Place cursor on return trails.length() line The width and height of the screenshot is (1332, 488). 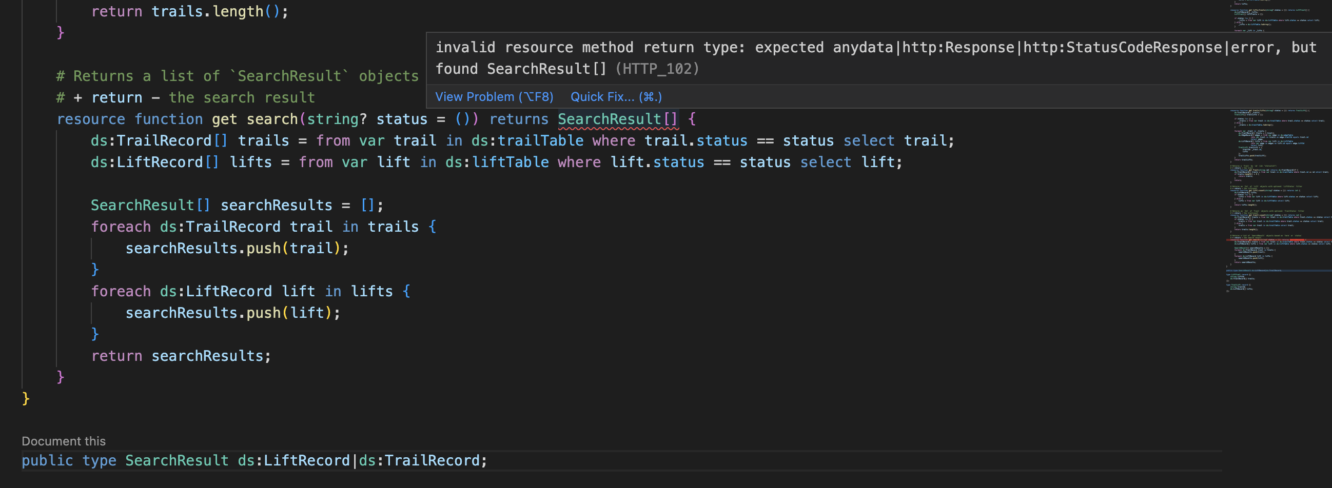pos(189,11)
